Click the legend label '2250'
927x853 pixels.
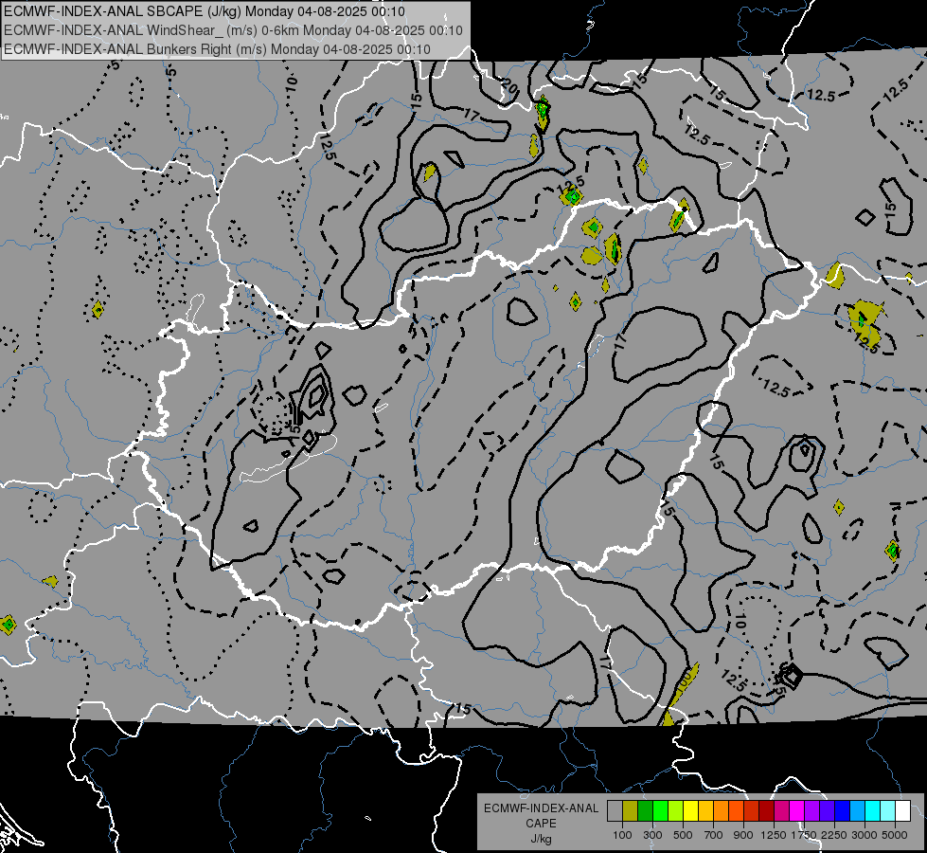(x=834, y=835)
